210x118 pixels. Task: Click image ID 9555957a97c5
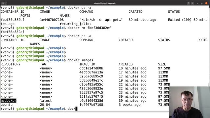click(91, 92)
